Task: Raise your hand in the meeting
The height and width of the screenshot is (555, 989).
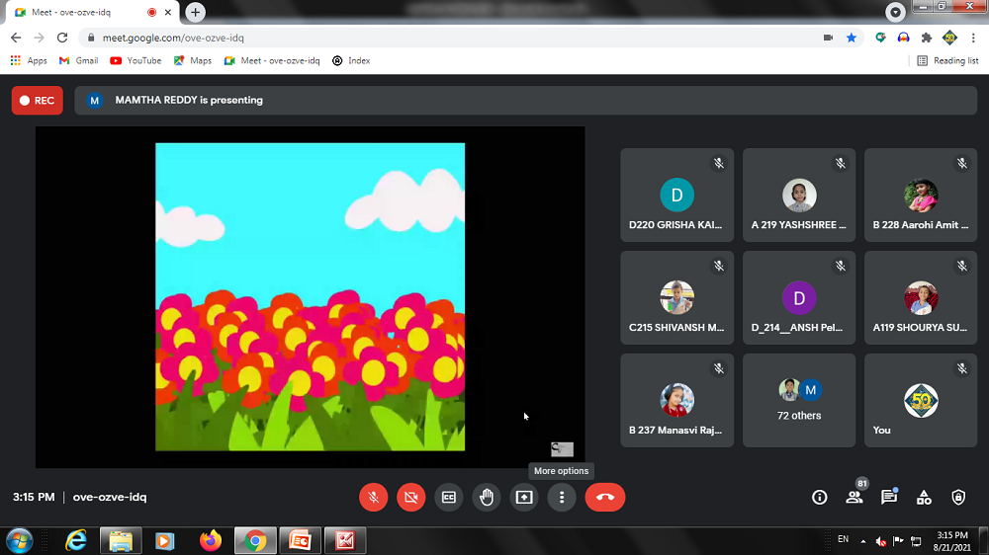Action: (x=487, y=498)
